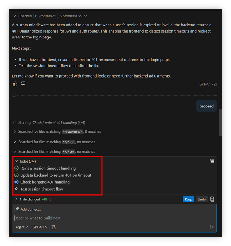Click the thumbs up feedback icon
The image size is (231, 246).
coord(15,84)
